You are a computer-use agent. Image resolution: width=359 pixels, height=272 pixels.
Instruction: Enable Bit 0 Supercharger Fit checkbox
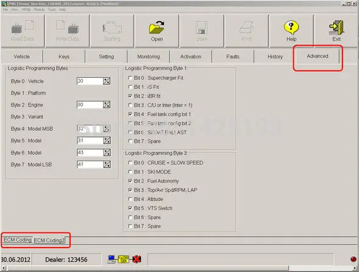pos(130,78)
